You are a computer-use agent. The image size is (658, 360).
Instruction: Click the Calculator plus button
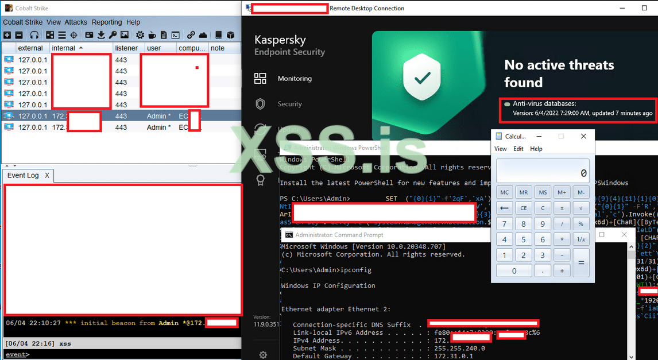(562, 271)
